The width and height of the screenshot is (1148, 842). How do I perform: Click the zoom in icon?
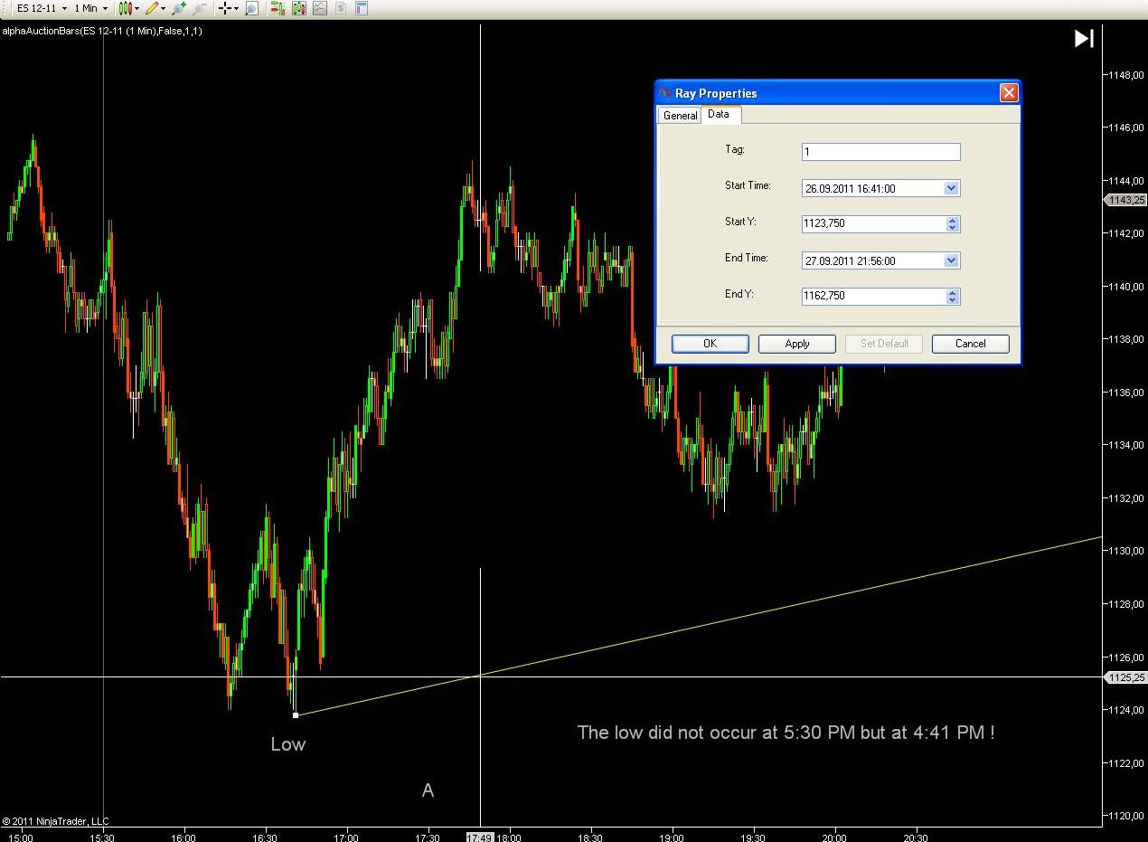pyautogui.click(x=179, y=8)
